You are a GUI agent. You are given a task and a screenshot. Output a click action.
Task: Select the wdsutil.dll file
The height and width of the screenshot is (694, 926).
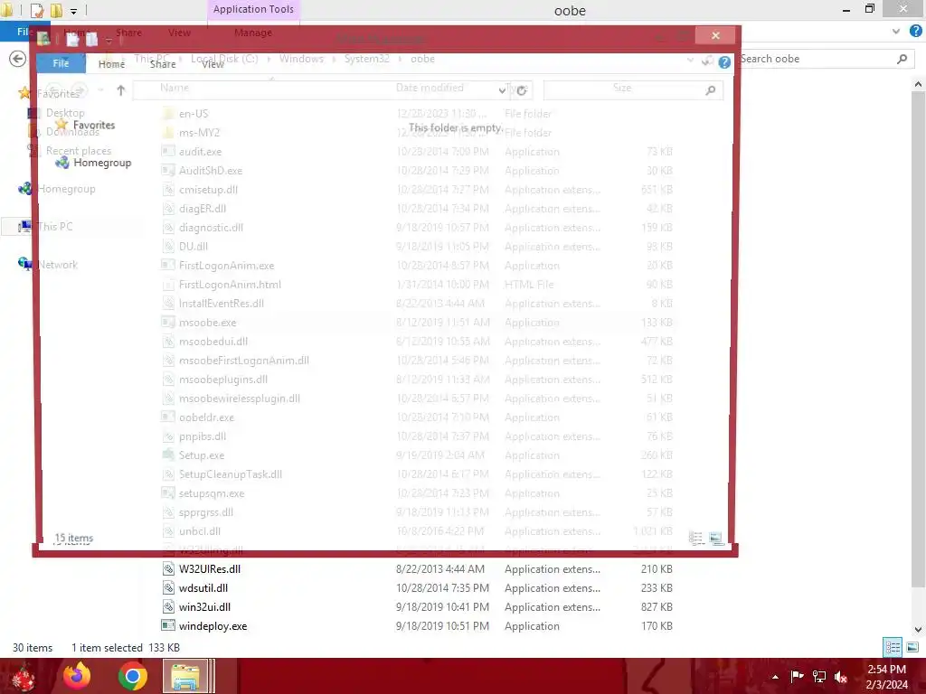[203, 587]
